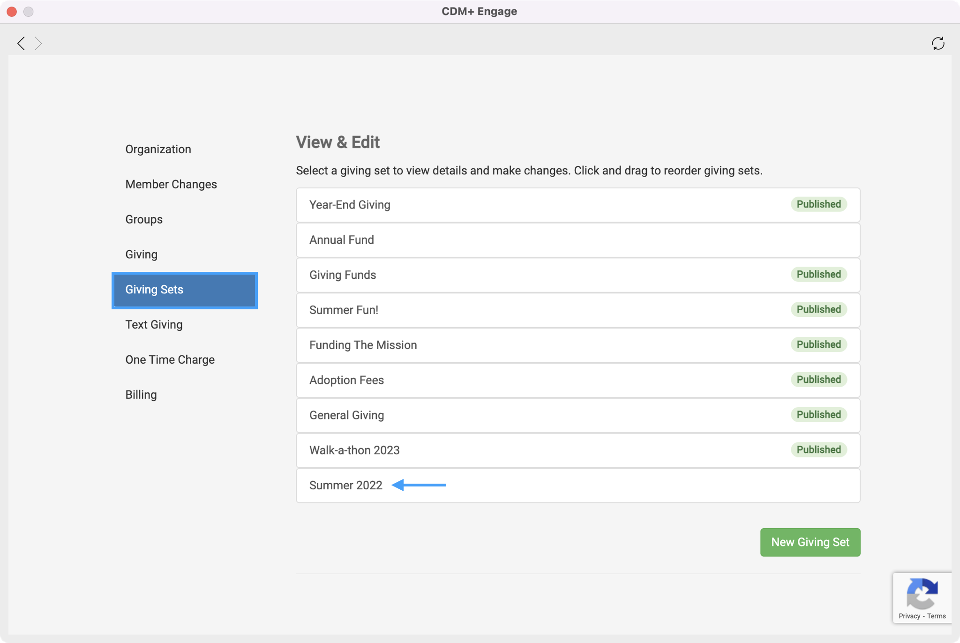Open the Walk-a-thon 2023 giving set
This screenshot has height=643, width=960.
pos(354,450)
